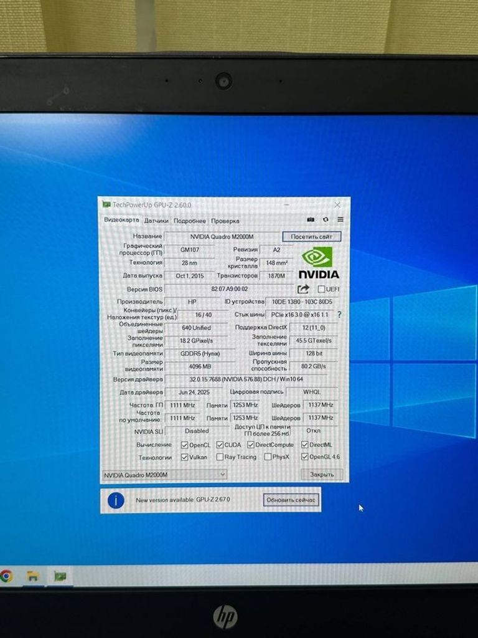
Task: Click the WHQL digital signature field
Action: pyautogui.click(x=312, y=392)
